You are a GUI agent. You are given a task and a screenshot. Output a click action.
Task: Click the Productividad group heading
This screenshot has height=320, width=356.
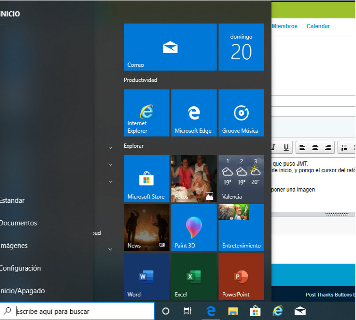pos(140,80)
